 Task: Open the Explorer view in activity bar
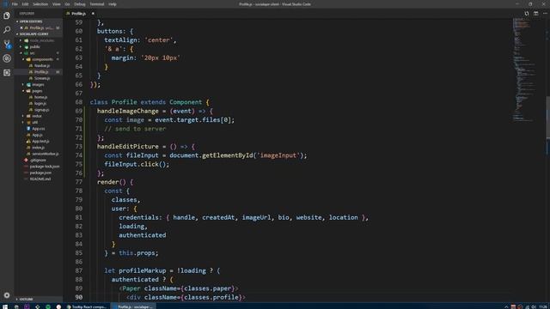click(7, 15)
